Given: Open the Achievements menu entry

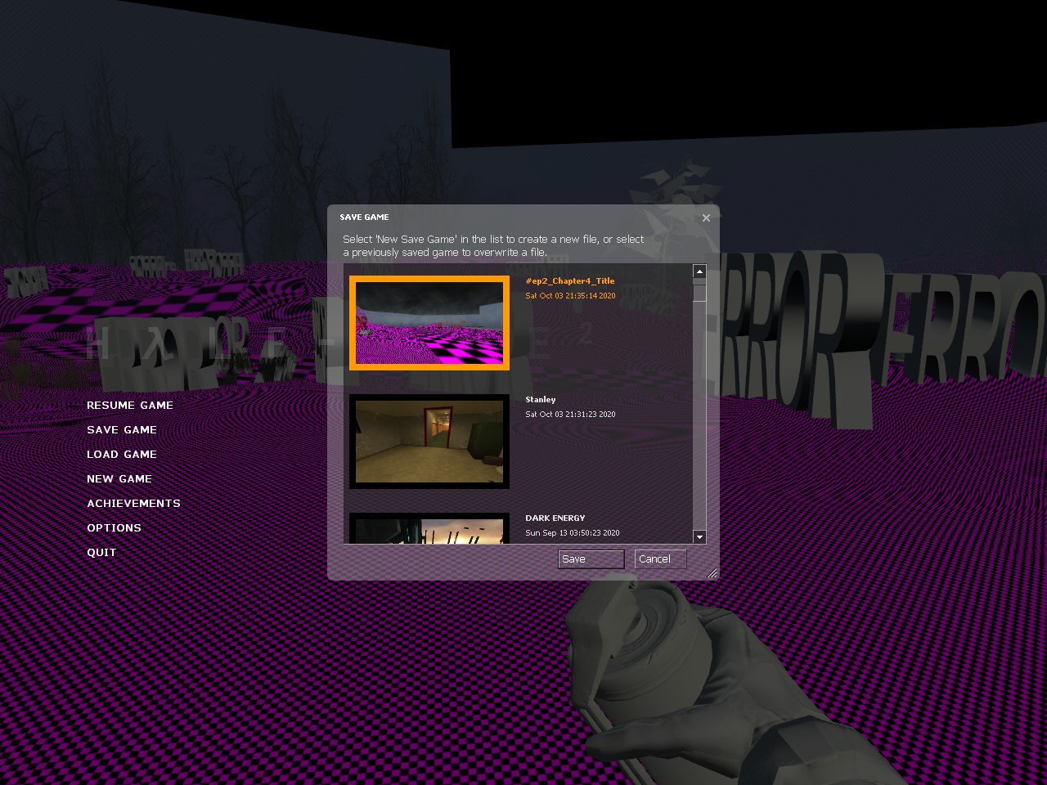Looking at the screenshot, I should coord(133,504).
